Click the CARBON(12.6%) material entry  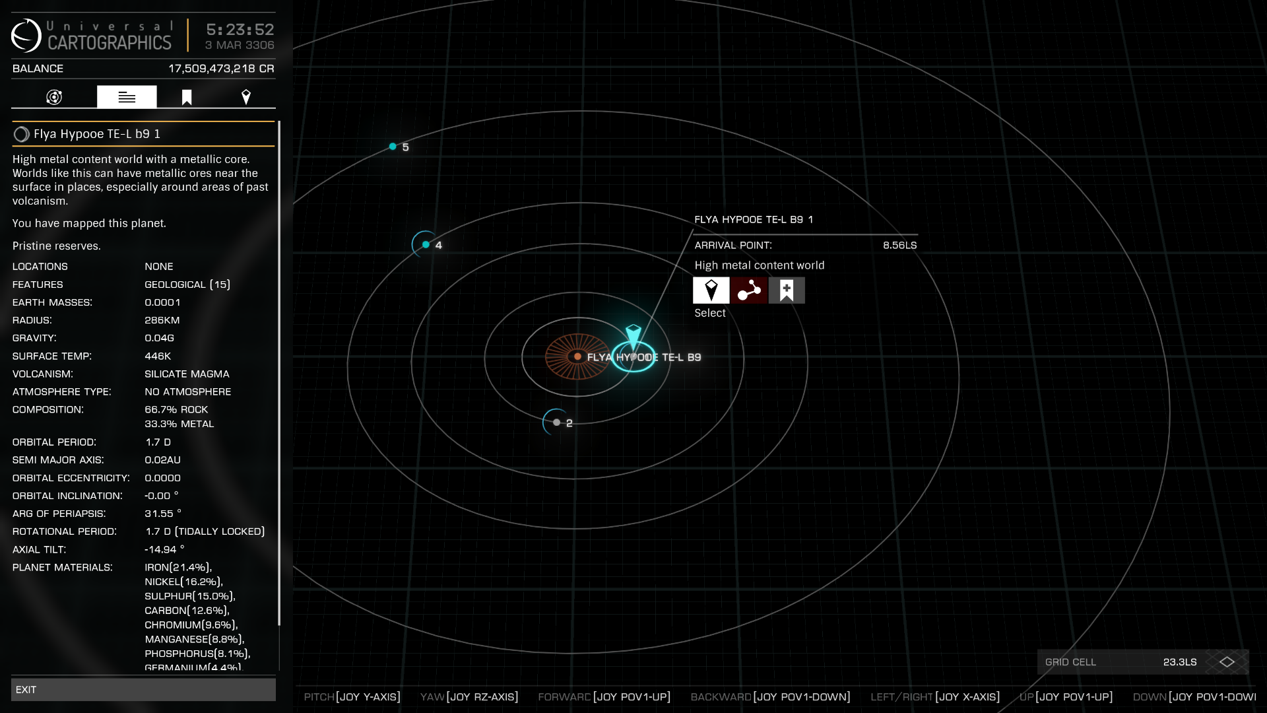pos(187,611)
